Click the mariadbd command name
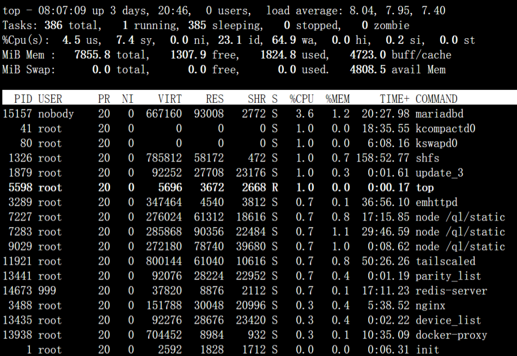This screenshot has width=517, height=356. pyautogui.click(x=439, y=114)
